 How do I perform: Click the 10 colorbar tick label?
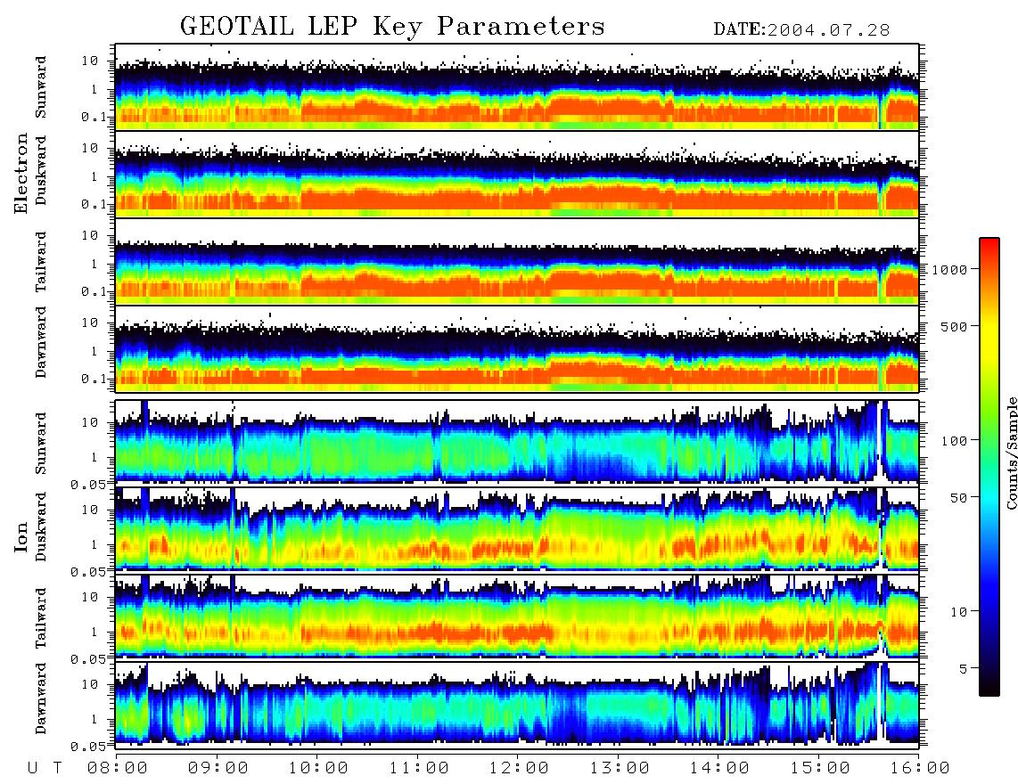click(x=958, y=611)
